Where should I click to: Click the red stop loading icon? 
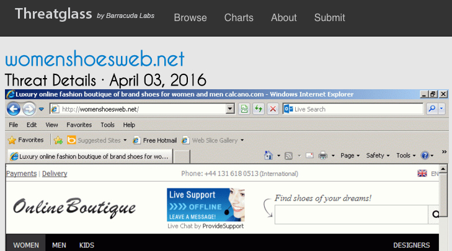pyautogui.click(x=272, y=109)
